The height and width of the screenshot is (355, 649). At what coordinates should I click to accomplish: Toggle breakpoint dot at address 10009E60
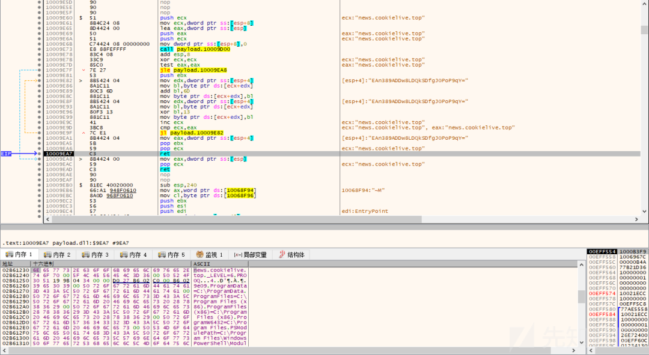(39, 18)
